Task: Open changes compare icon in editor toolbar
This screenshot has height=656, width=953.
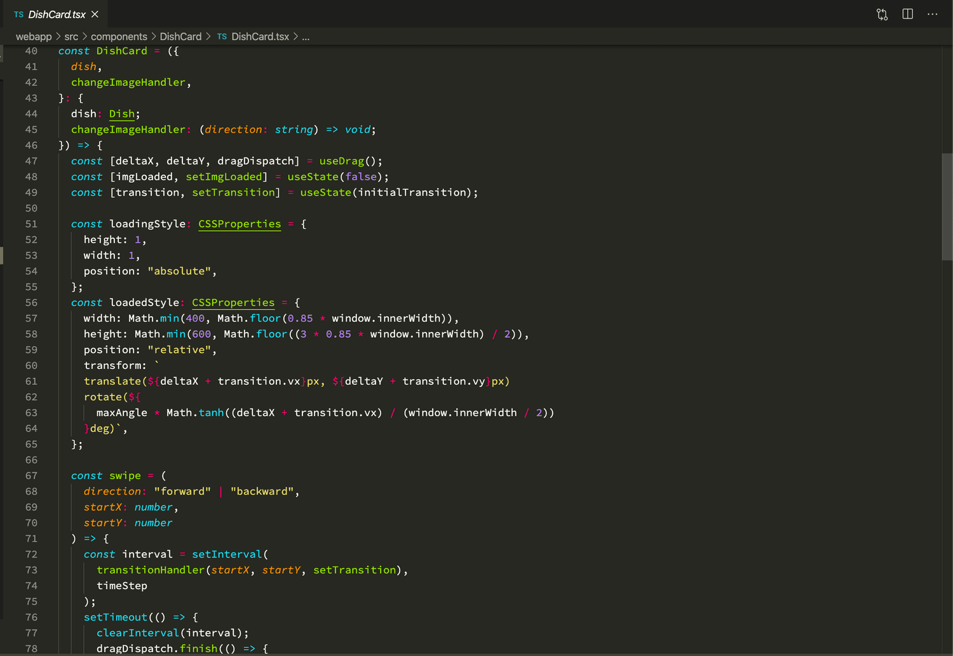Action: click(x=882, y=15)
